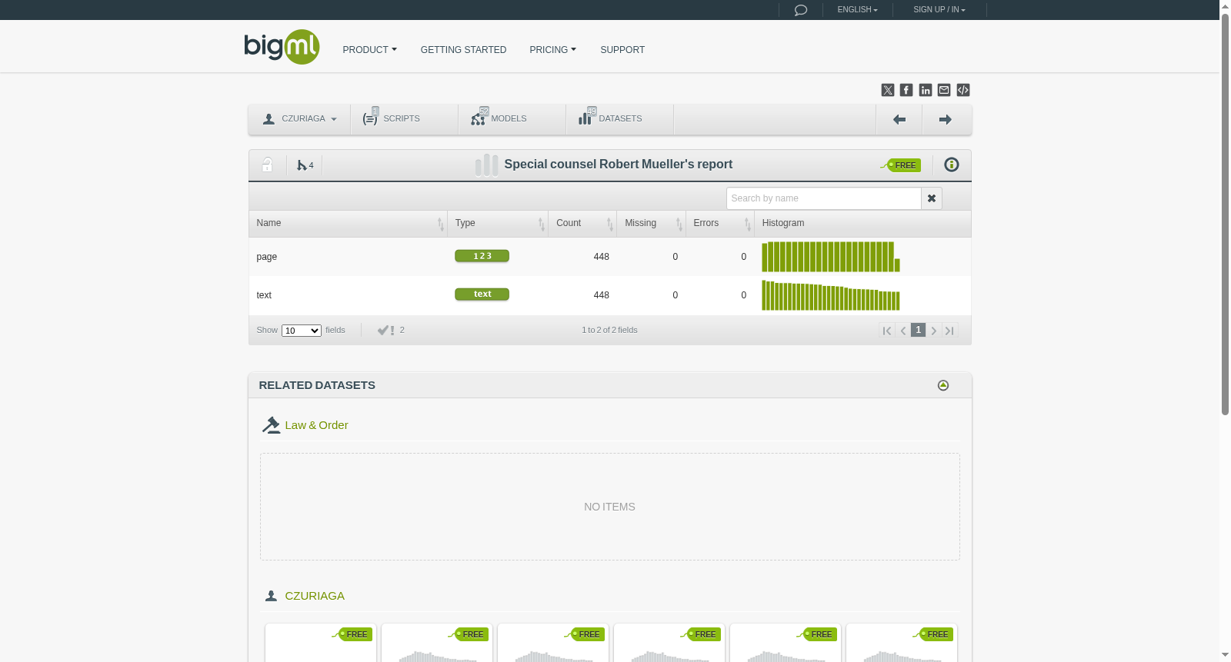1231x662 pixels.
Task: Go to first page of fields
Action: [887, 331]
